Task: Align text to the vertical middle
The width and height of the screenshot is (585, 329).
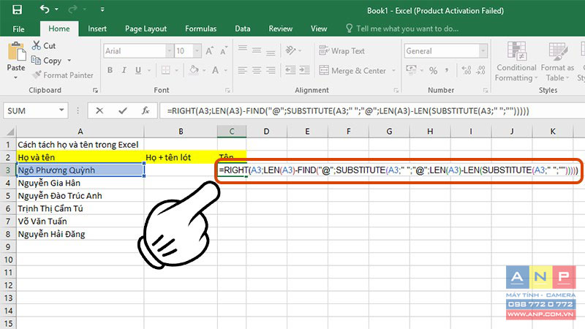Action: click(x=257, y=50)
